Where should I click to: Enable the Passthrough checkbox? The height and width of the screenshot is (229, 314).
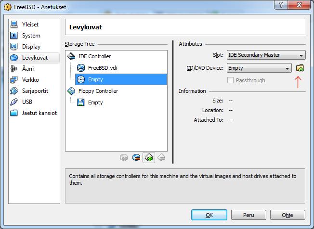tap(230, 80)
